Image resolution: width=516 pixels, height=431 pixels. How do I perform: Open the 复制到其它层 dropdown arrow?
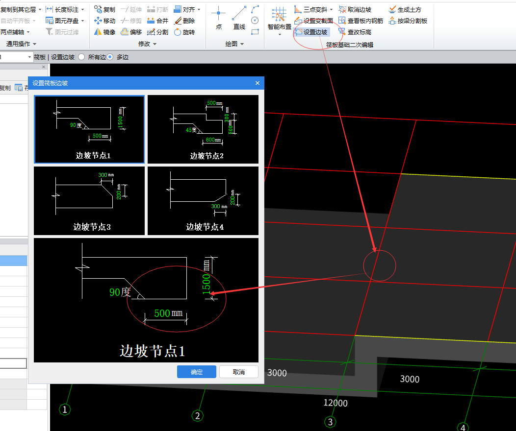[40, 9]
